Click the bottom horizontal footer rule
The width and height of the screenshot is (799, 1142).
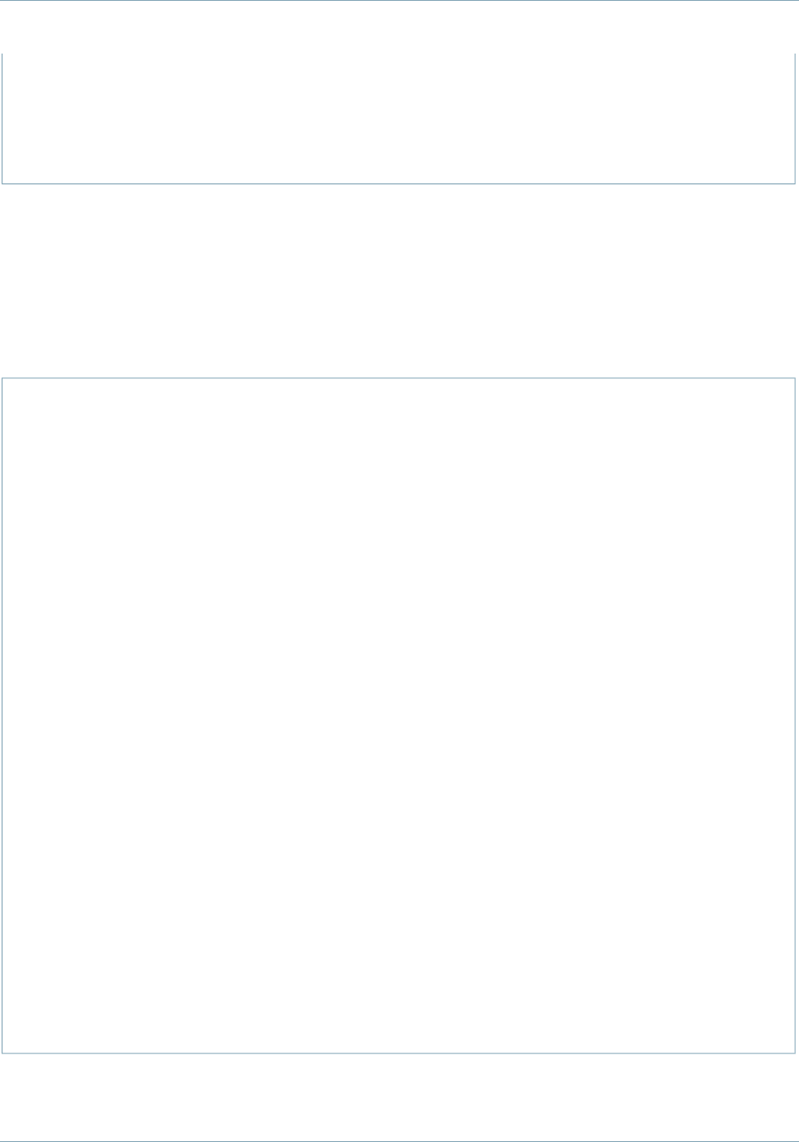tap(399, 1140)
